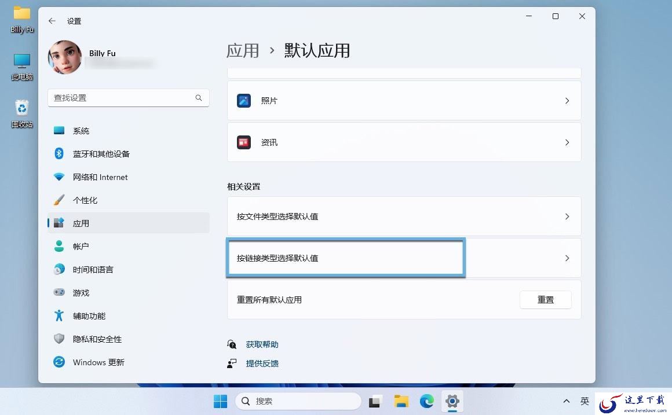Open Microsoft Edge from the taskbar
This screenshot has height=415, width=672.
point(426,401)
